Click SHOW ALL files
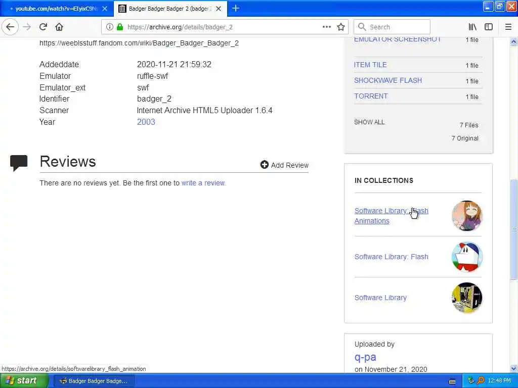The image size is (518, 388). coord(369,122)
